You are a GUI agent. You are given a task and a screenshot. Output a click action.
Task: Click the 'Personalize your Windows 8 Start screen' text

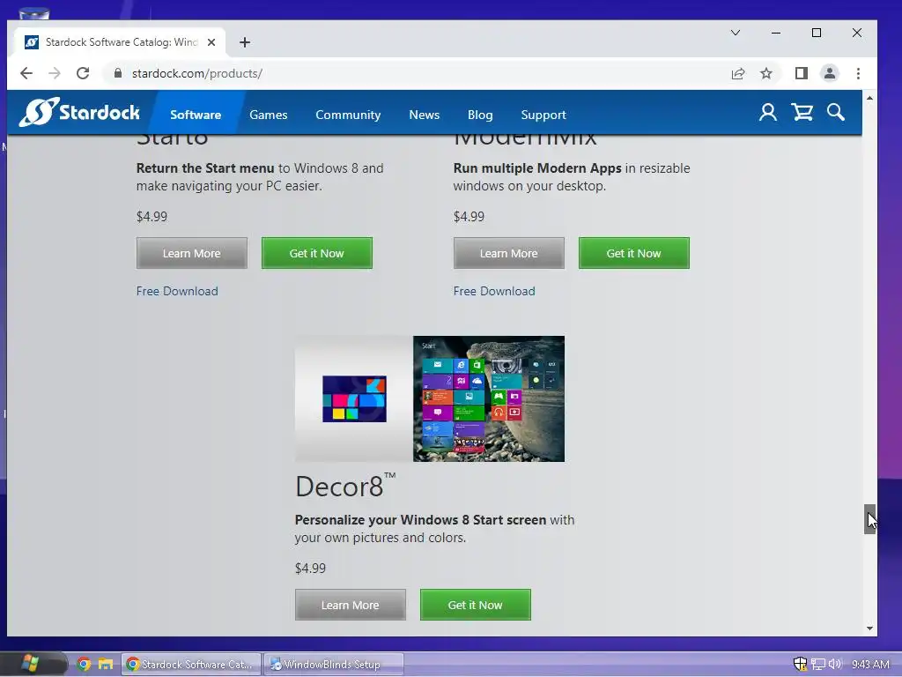point(420,520)
